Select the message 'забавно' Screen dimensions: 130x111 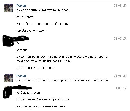click(x=22, y=50)
